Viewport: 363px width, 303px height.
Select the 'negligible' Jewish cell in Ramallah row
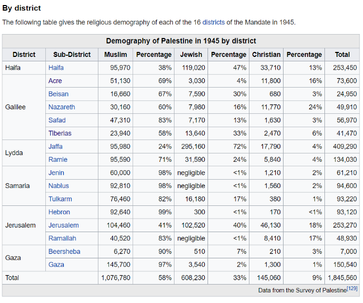191,238
